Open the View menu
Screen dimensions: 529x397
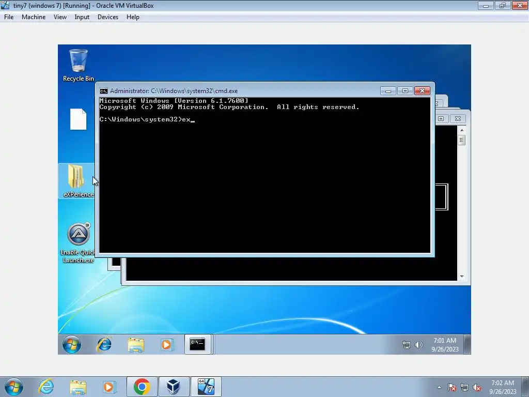point(60,17)
